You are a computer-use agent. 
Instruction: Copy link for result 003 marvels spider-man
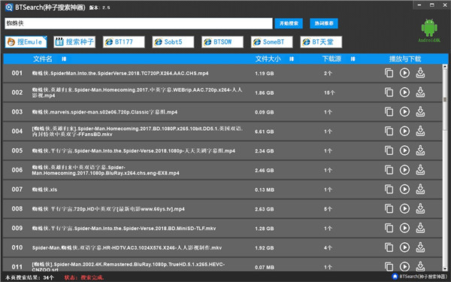click(389, 111)
